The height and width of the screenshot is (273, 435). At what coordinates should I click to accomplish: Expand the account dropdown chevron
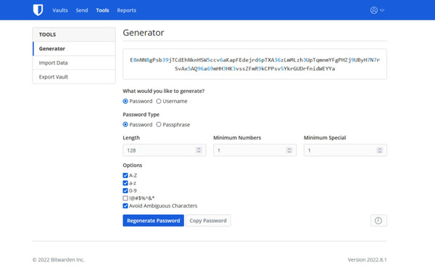click(x=382, y=10)
